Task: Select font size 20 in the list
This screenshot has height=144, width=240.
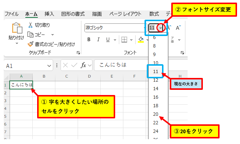Action: [x=156, y=114]
